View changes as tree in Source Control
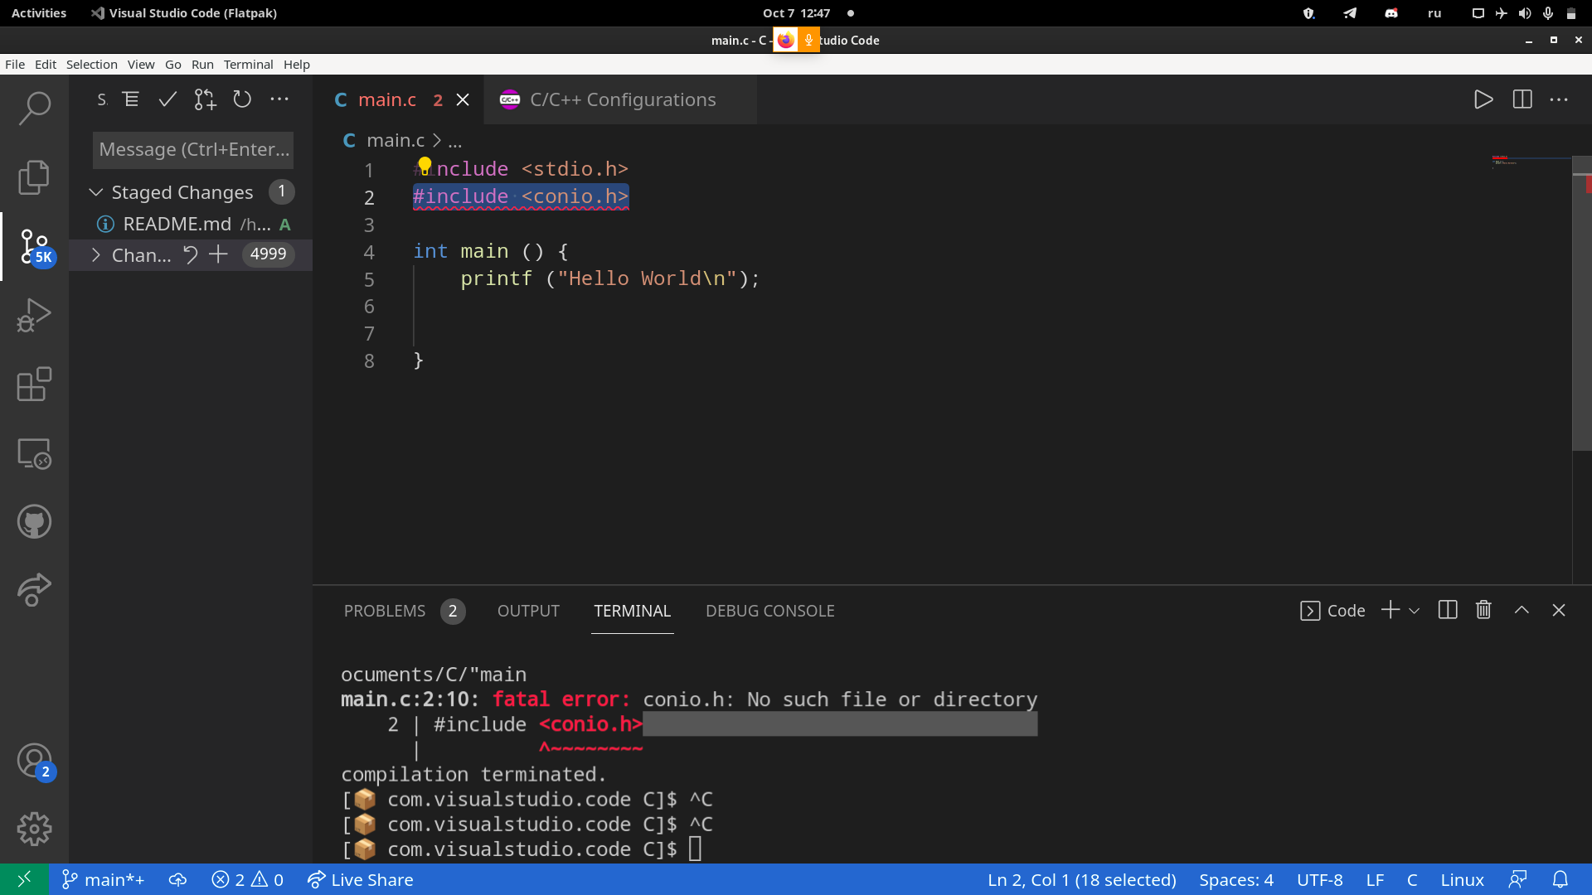This screenshot has height=895, width=1592. click(130, 99)
